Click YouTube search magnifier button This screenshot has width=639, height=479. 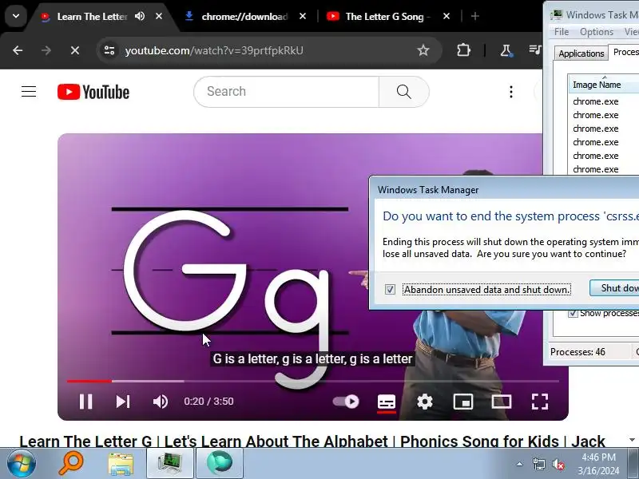tap(404, 92)
